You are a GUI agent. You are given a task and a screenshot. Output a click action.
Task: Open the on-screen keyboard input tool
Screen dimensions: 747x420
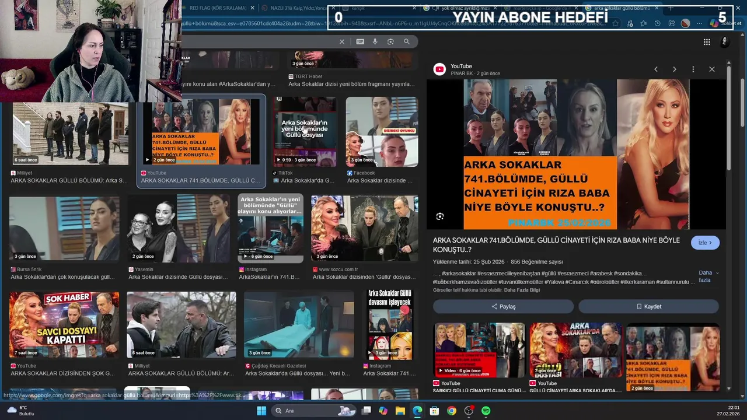pos(360,41)
